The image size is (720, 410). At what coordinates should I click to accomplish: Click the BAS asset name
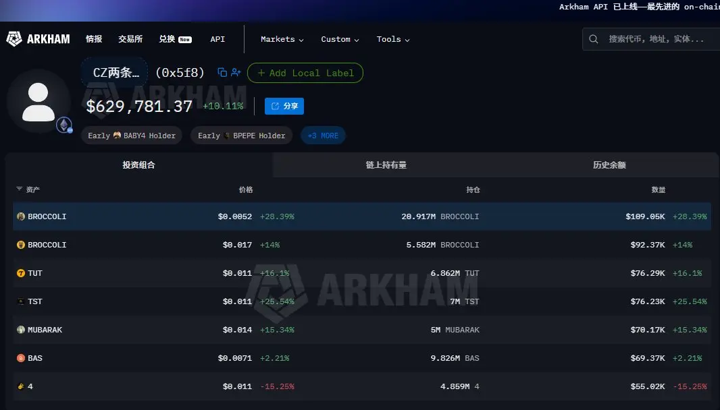(35, 358)
